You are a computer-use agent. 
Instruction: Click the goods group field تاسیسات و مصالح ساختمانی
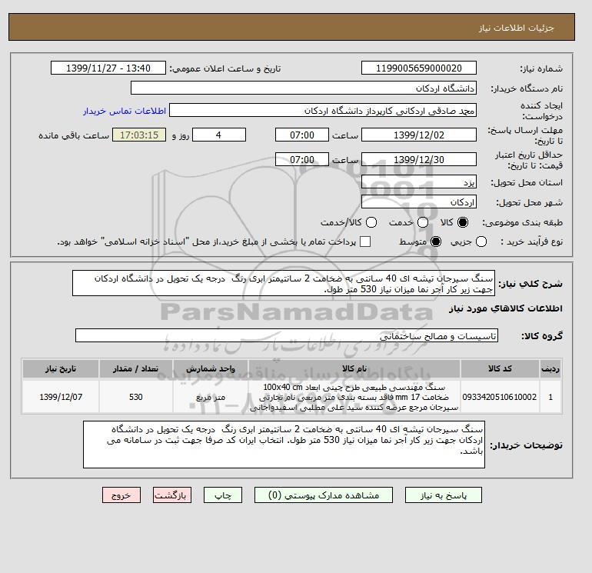(x=287, y=335)
